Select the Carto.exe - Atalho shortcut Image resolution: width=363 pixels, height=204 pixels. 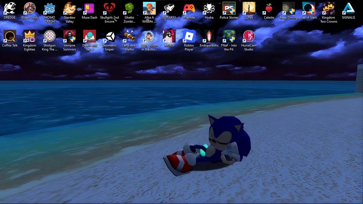click(x=129, y=36)
